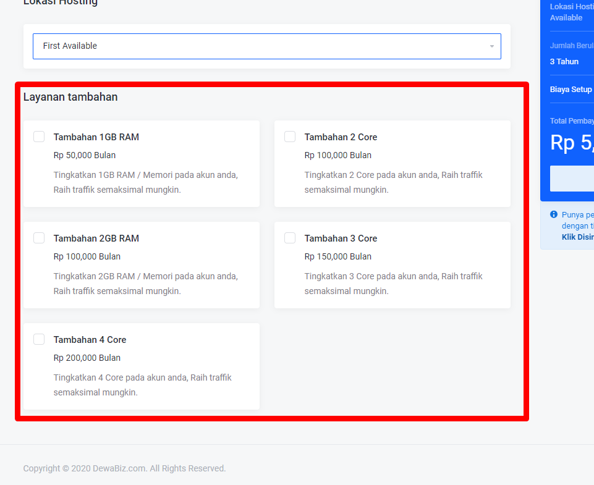Click the DewaBiz.com copyright footer text

pyautogui.click(x=124, y=468)
